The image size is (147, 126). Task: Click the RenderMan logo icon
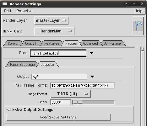coord(138,26)
